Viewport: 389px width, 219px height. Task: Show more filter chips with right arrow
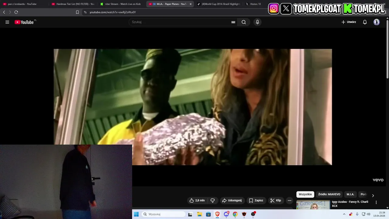coord(373,196)
